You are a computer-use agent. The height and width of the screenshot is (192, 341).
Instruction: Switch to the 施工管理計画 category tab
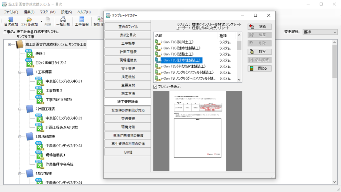127,101
